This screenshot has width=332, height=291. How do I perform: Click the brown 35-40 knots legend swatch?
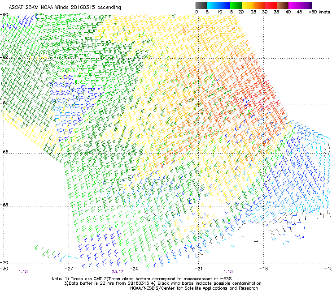click(x=283, y=5)
